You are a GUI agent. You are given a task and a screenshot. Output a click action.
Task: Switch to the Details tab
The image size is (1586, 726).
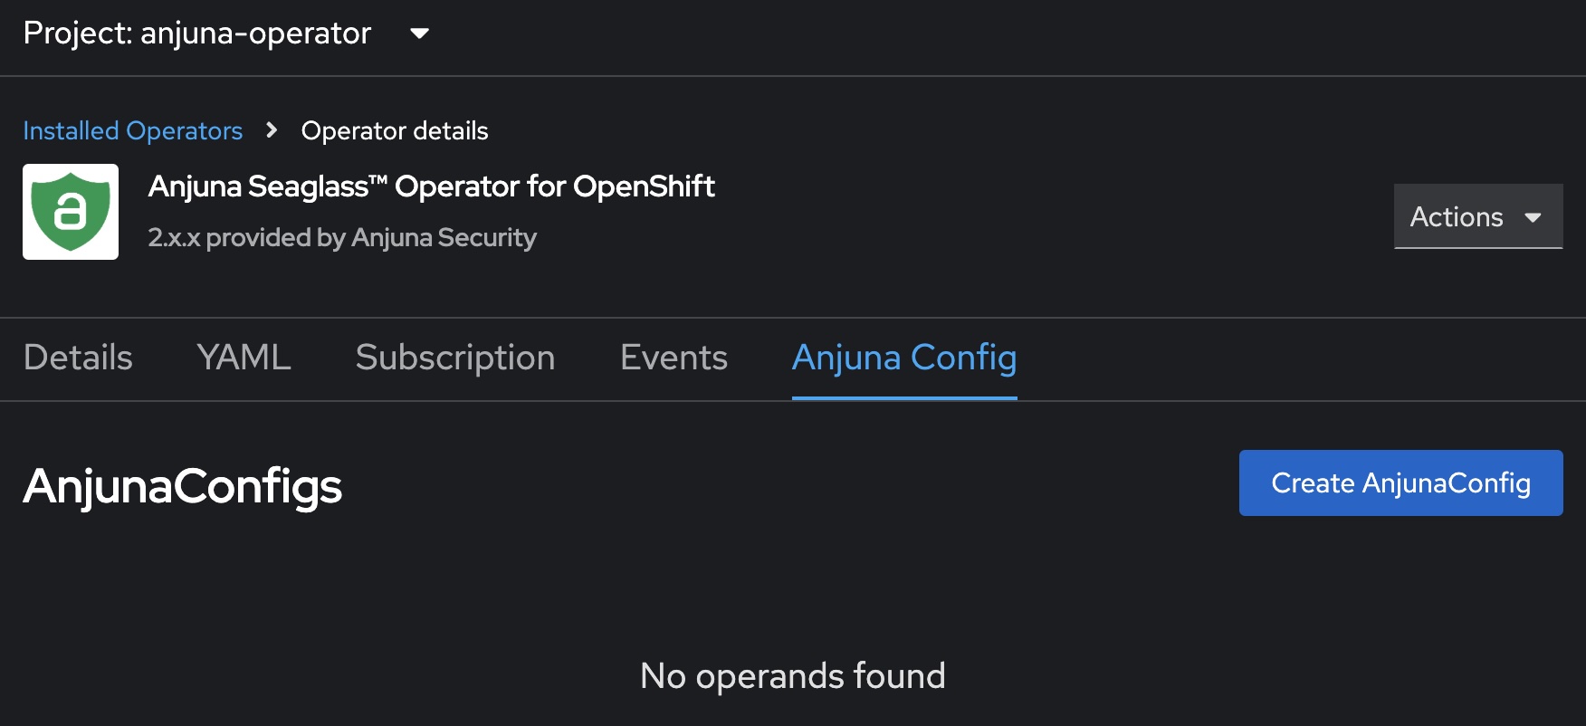click(x=77, y=358)
